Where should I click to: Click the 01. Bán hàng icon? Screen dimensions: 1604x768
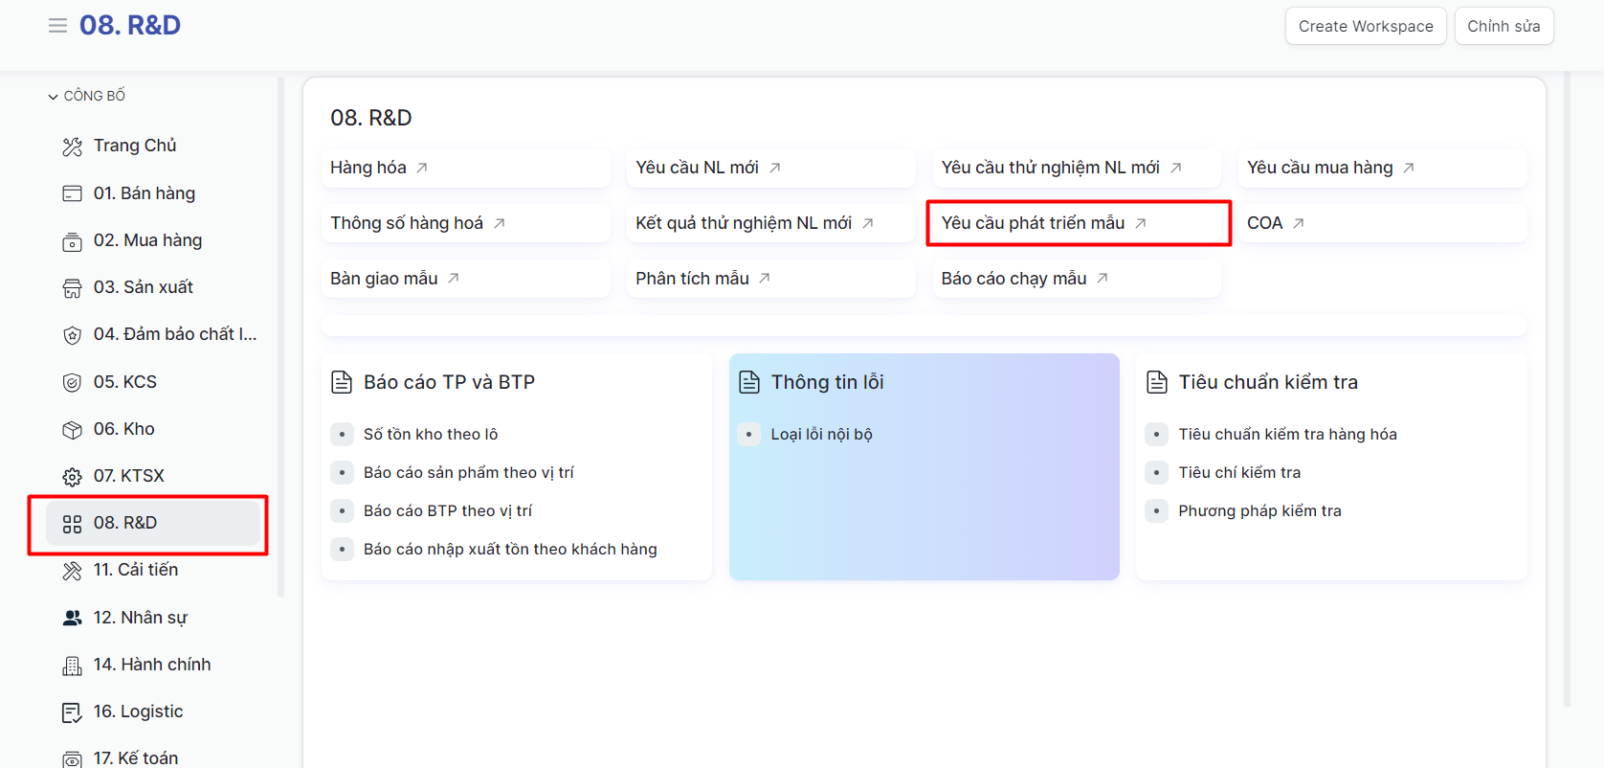[72, 193]
